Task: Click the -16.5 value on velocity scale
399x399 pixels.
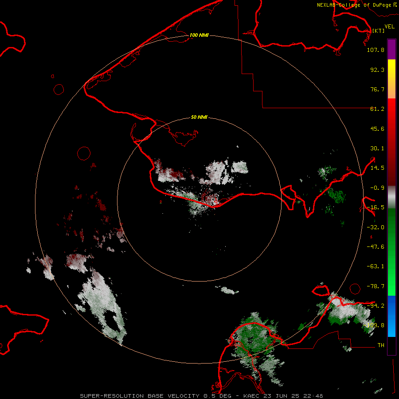Action: (x=376, y=207)
